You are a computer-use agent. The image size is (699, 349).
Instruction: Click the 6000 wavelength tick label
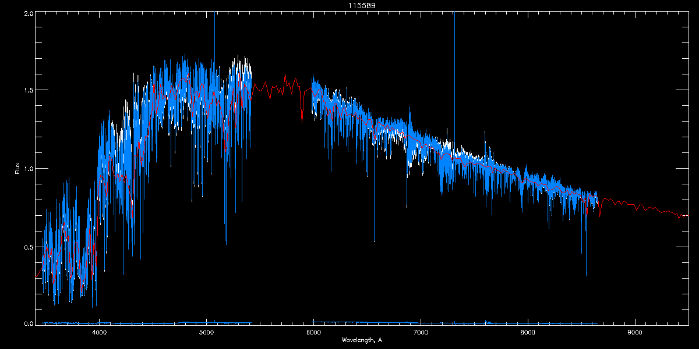313,332
